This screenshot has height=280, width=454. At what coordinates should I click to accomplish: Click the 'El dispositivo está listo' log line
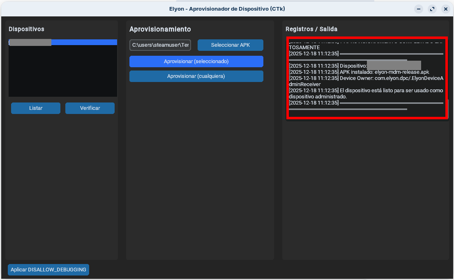point(366,90)
